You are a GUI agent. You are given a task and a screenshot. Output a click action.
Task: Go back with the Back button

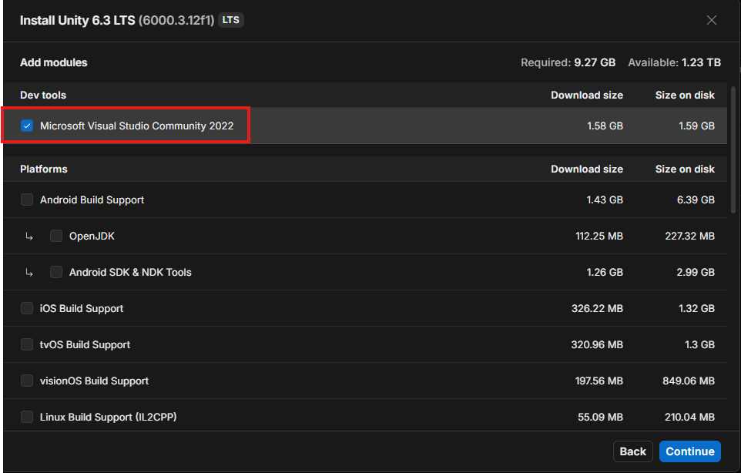632,451
